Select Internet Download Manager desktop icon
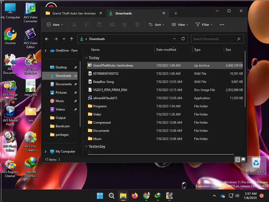269x202 pixels. [30, 167]
